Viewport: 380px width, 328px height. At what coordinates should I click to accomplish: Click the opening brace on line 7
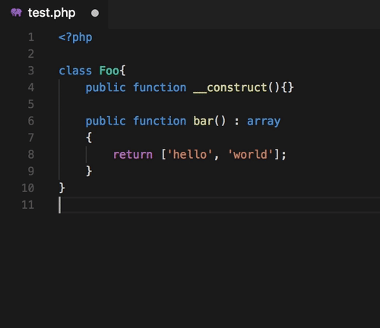click(89, 137)
